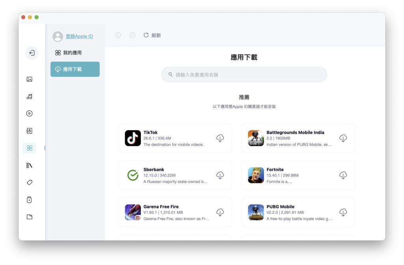Click the Battlegrounds Mobile India title
Image resolution: width=404 pixels, height=265 pixels.
click(x=295, y=132)
